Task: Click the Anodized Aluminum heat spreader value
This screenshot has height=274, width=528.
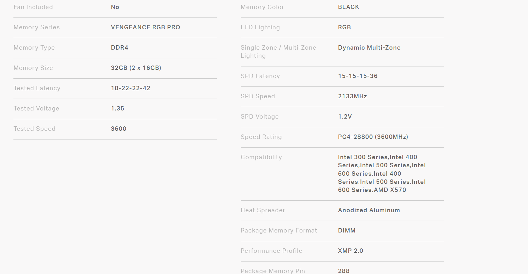Action: pos(369,210)
